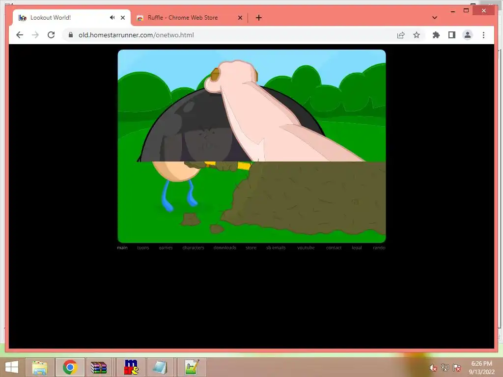Open the characters nav link
Screen dimensions: 503x377
(x=193, y=247)
